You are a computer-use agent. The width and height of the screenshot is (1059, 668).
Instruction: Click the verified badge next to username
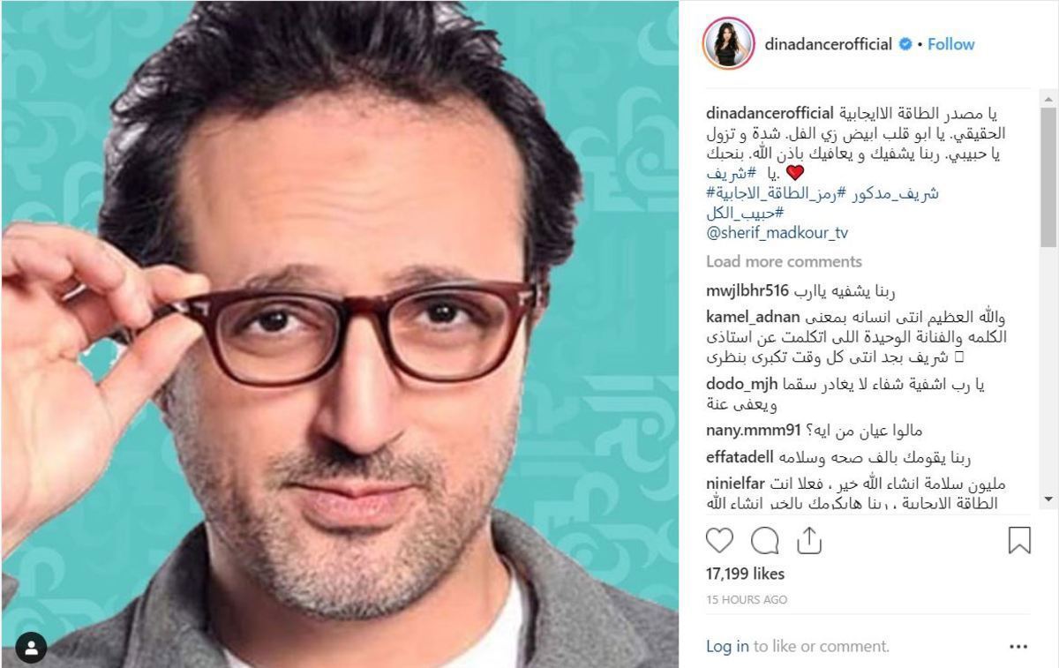[905, 44]
